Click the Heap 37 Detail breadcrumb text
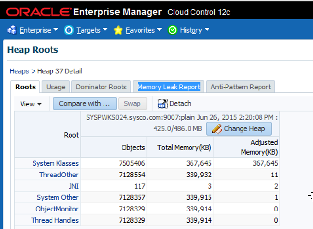This screenshot has height=229, width=313. 59,71
